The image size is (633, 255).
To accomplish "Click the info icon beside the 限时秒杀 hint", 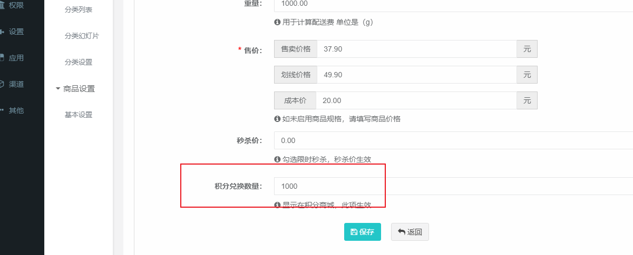I will tap(277, 159).
